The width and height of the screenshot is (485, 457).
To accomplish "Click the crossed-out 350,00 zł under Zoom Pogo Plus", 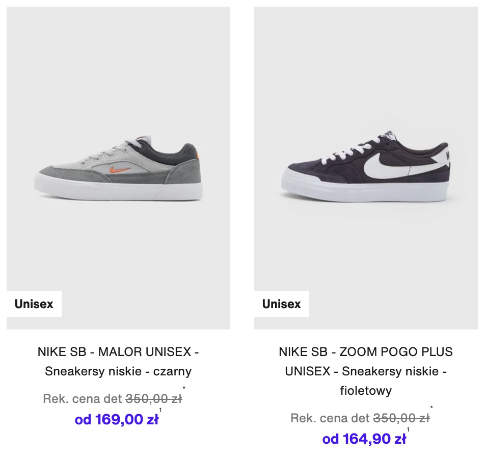I will 401,418.
